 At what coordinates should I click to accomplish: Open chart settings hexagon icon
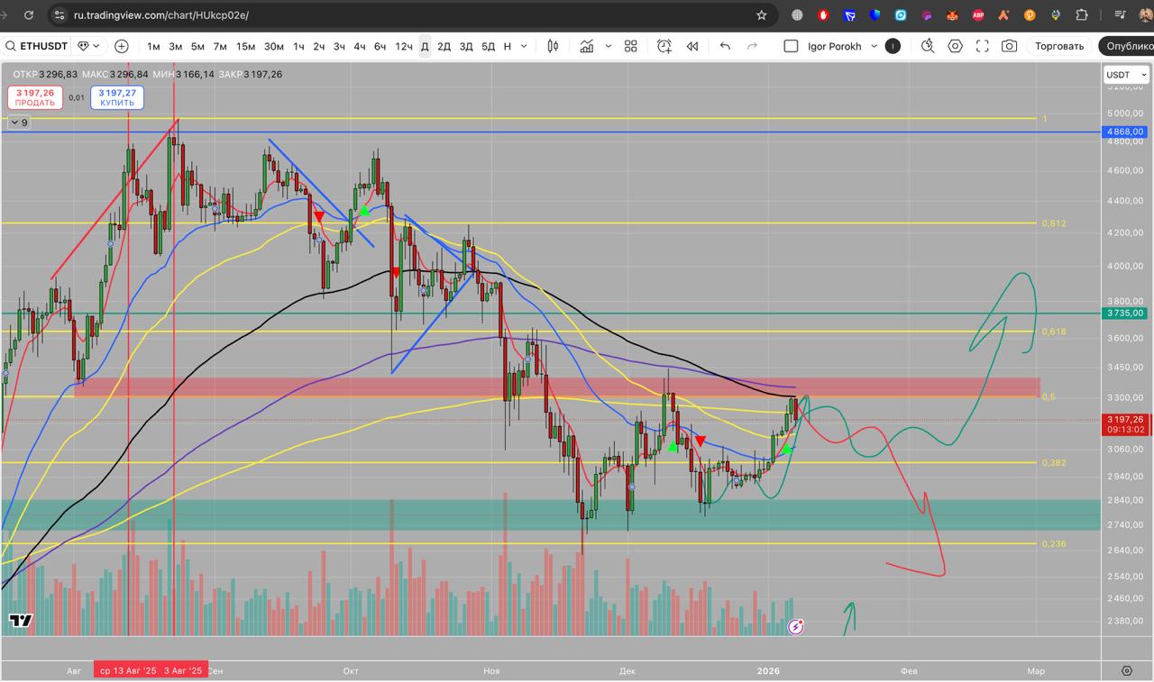coord(956,46)
